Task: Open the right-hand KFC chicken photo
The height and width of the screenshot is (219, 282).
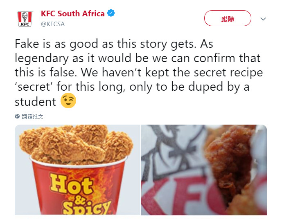Action: pyautogui.click(x=204, y=170)
